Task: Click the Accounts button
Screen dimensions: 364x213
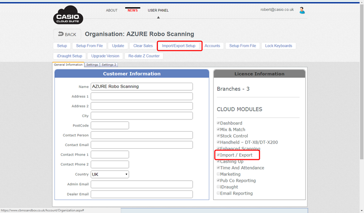Action: pyautogui.click(x=212, y=46)
